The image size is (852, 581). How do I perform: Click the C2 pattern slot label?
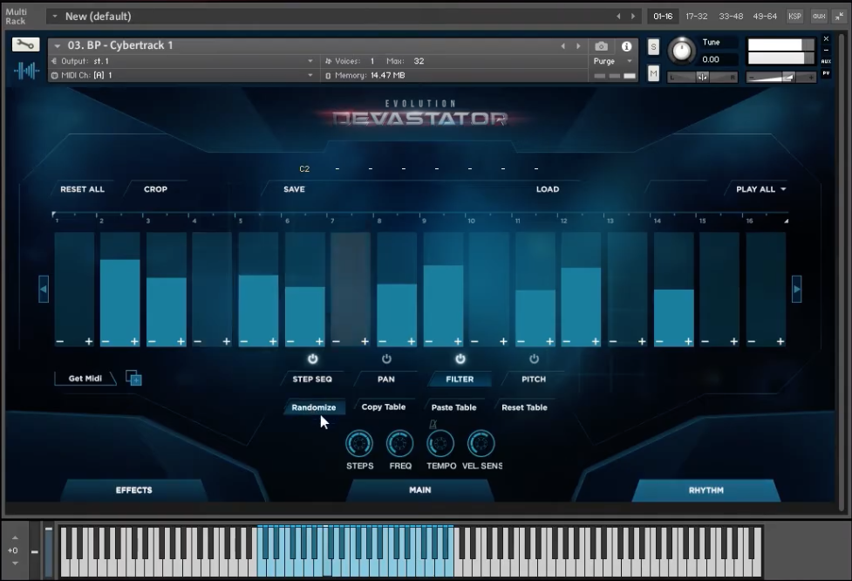click(304, 169)
